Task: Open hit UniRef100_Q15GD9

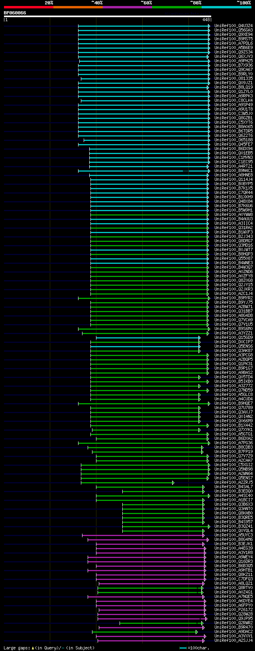Action: pyautogui.click(x=233, y=337)
